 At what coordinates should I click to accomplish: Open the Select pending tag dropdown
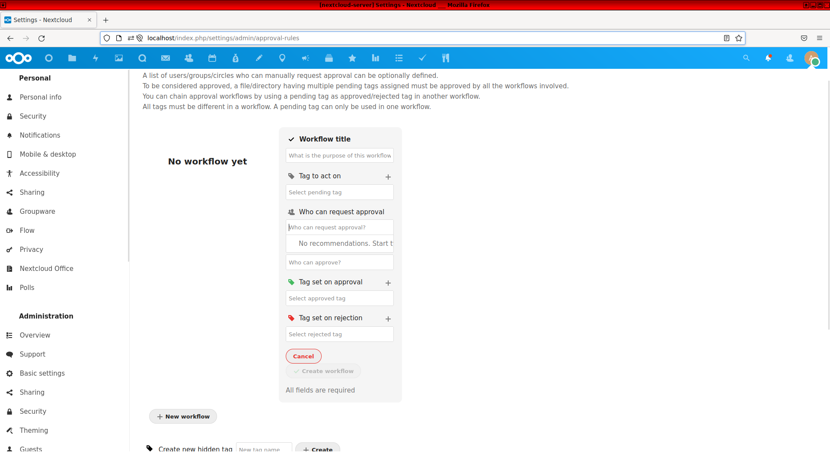coord(339,192)
